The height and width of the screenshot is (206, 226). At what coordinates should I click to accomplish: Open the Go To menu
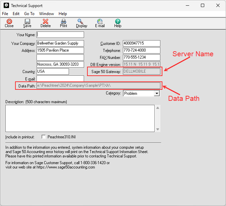point(29,14)
